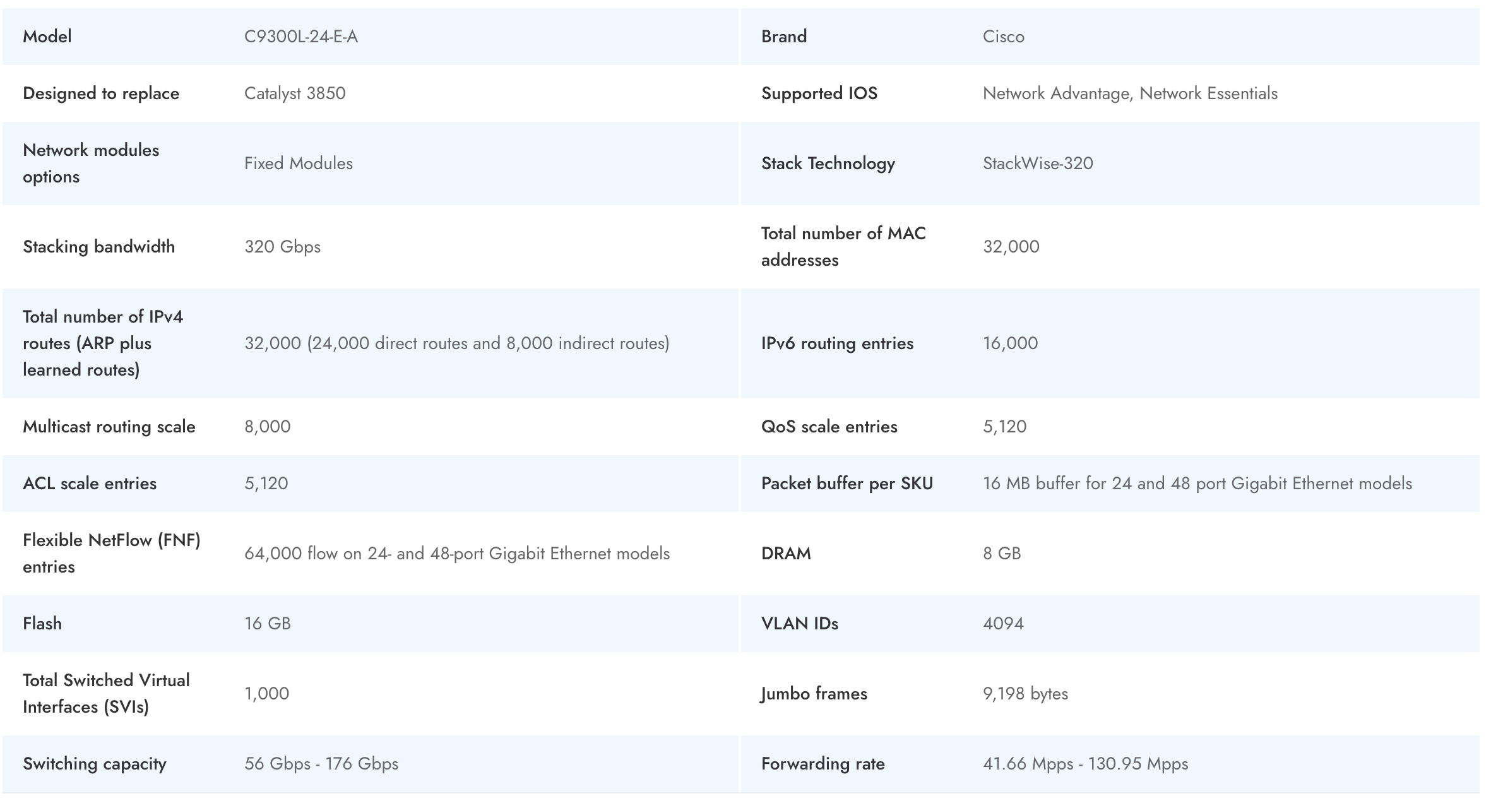Viewport: 1491px width, 808px height.
Task: Click 'Network Advantage, Network Essentials' text
Action: click(x=1130, y=93)
